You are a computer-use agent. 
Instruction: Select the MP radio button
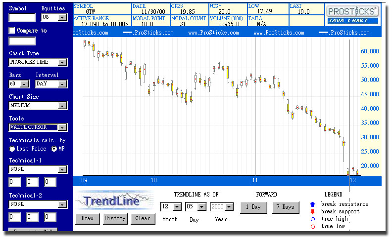(54, 149)
